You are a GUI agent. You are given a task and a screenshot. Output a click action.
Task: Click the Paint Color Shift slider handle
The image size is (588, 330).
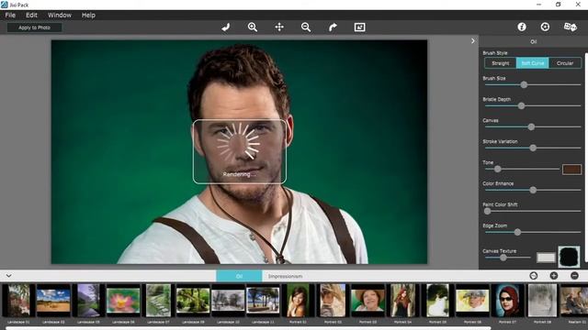(487, 211)
